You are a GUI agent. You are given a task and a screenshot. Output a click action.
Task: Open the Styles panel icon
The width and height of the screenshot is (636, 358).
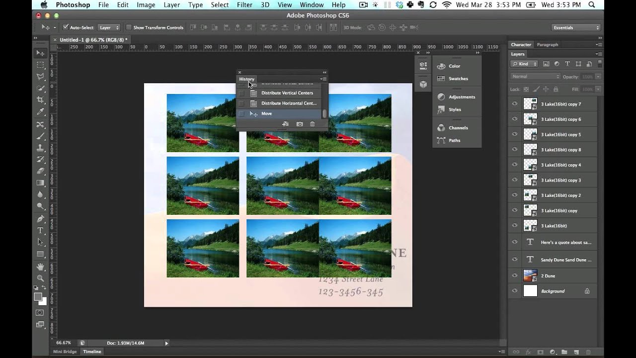[441, 109]
